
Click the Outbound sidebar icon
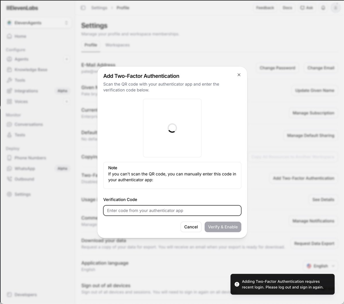pyautogui.click(x=9, y=179)
